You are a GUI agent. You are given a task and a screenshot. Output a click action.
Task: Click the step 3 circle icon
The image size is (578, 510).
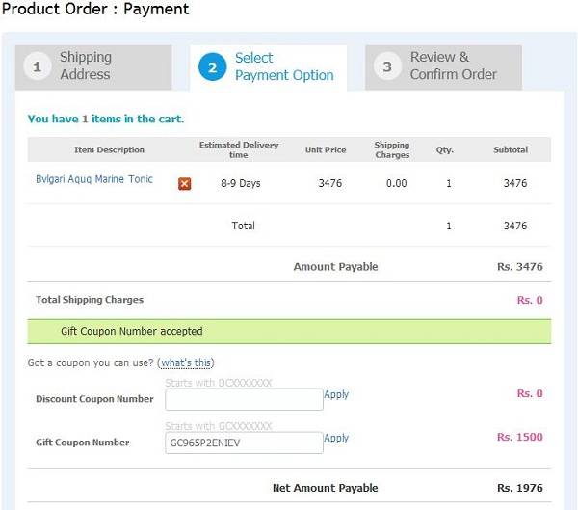[387, 67]
